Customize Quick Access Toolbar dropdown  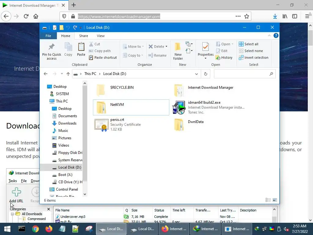(80, 28)
